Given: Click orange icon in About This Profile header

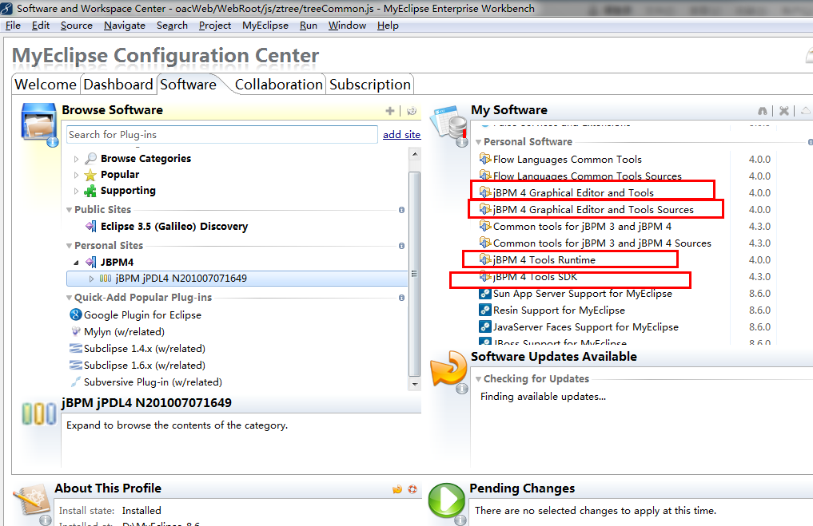Looking at the screenshot, I should [x=397, y=489].
